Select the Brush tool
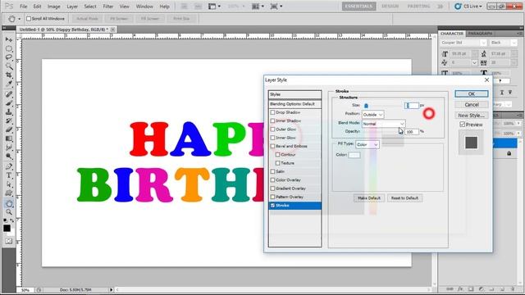Screen dimensions: 525x295 [9, 103]
